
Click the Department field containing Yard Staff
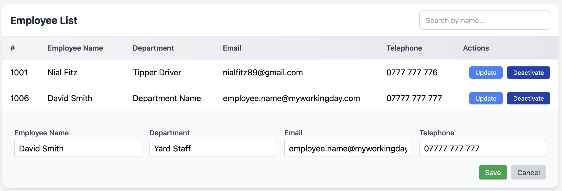[x=212, y=148]
